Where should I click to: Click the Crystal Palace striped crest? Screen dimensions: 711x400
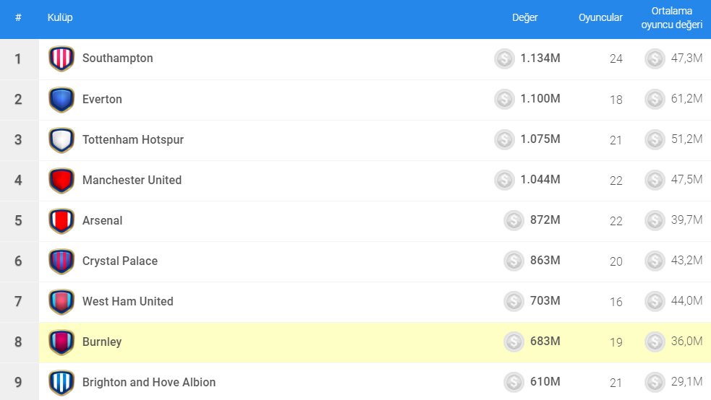[x=61, y=261]
